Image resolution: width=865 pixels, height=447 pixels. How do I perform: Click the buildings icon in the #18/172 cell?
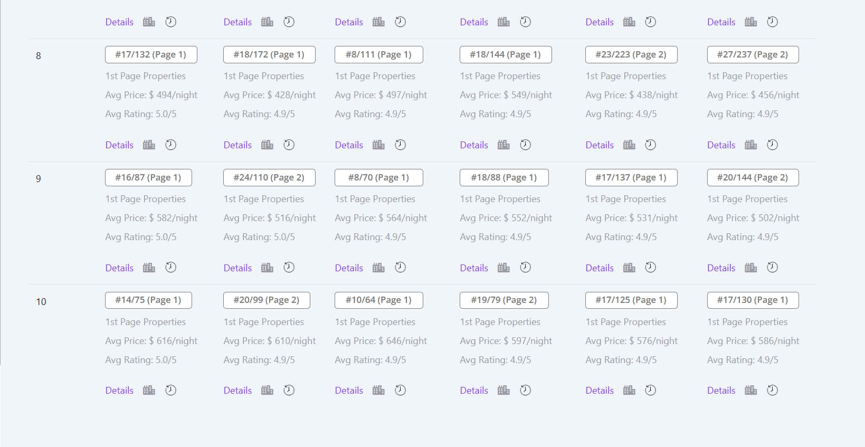267,145
